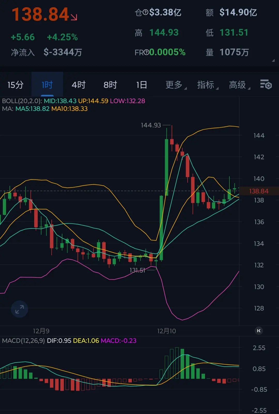Open the 指标 indicators dropdown
The height and width of the screenshot is (414, 279).
(208, 85)
